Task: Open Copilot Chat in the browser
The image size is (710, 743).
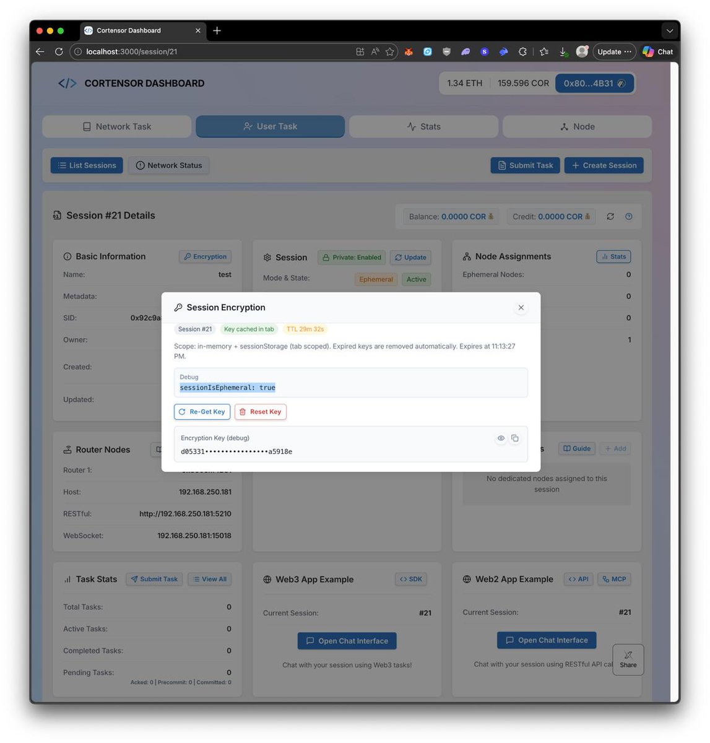Action: (658, 52)
